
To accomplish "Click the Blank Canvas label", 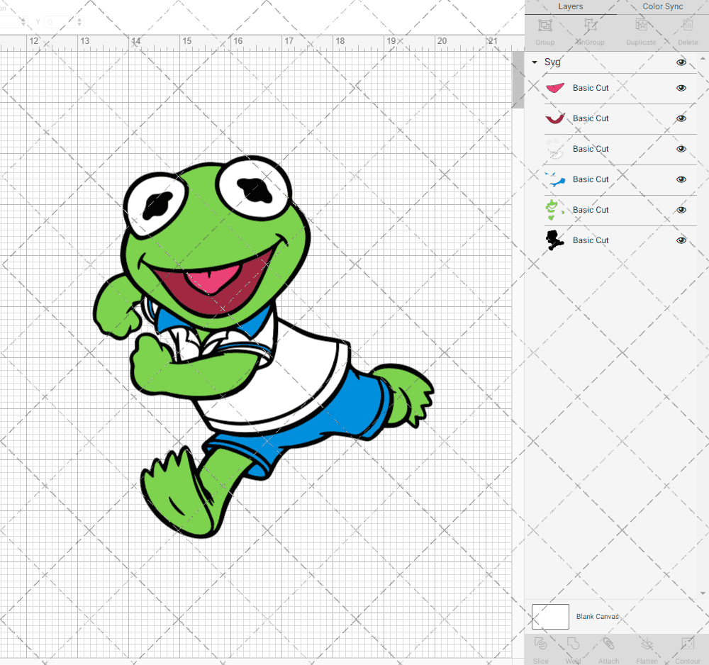I will [597, 617].
